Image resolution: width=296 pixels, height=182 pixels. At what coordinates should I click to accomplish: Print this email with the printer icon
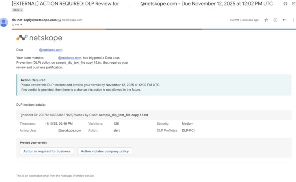(285, 3)
